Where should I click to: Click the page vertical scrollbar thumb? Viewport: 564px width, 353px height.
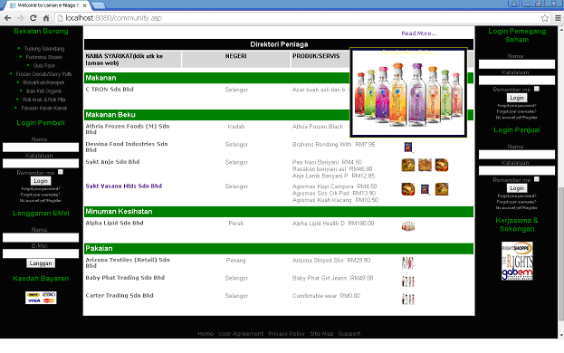tap(560, 253)
